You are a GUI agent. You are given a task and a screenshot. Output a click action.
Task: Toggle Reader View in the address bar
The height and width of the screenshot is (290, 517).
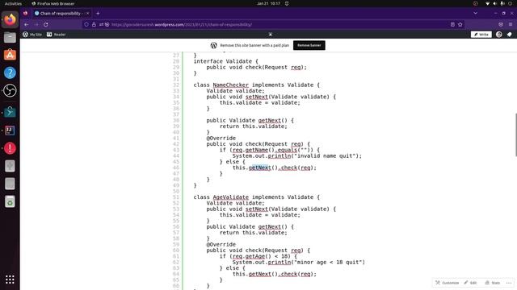(x=452, y=25)
